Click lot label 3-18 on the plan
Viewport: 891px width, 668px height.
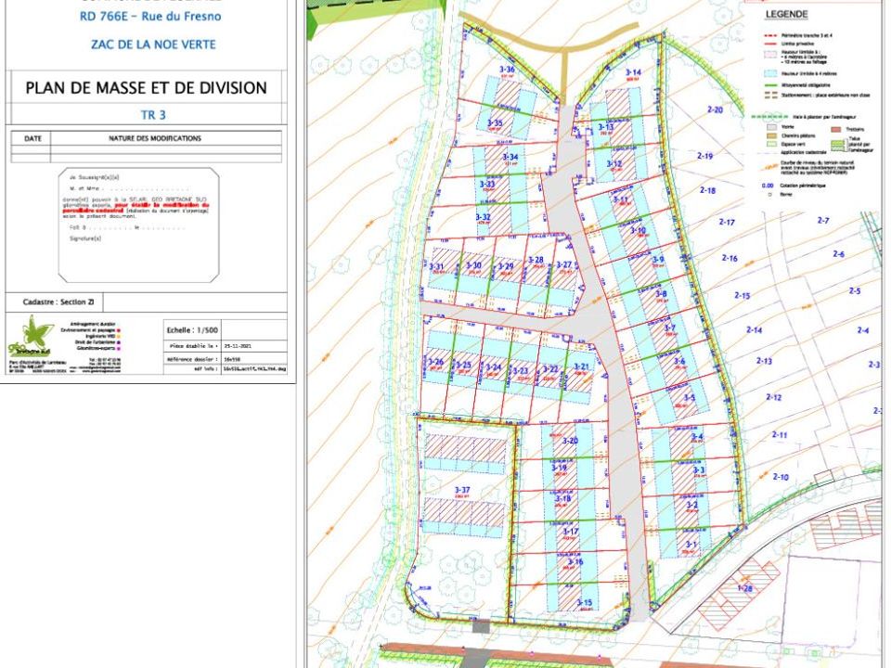coord(563,499)
